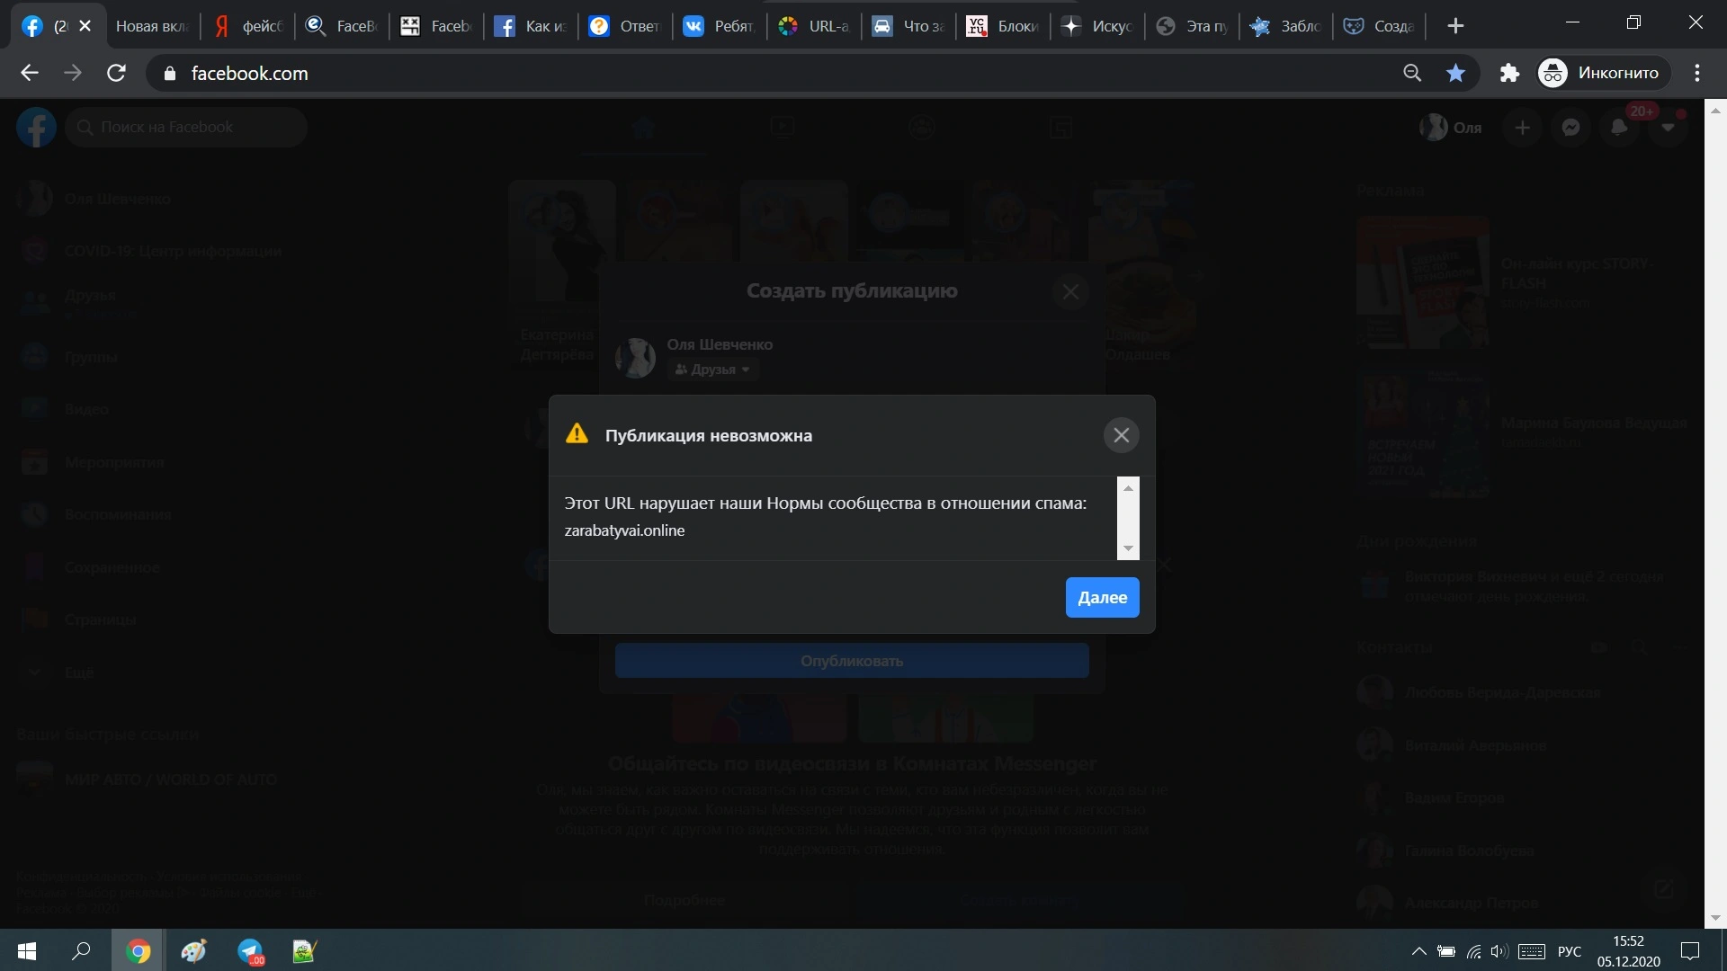Click the Paint taskbar icon
1727x971 pixels.
coord(193,950)
